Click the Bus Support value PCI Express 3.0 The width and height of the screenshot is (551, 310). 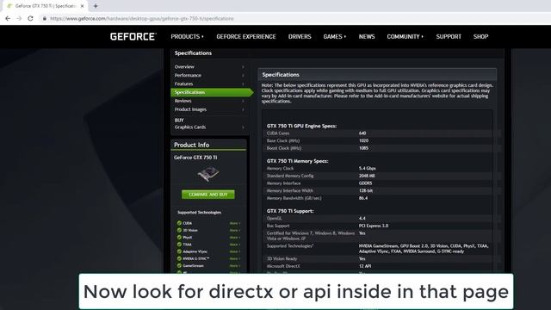pyautogui.click(x=373, y=226)
